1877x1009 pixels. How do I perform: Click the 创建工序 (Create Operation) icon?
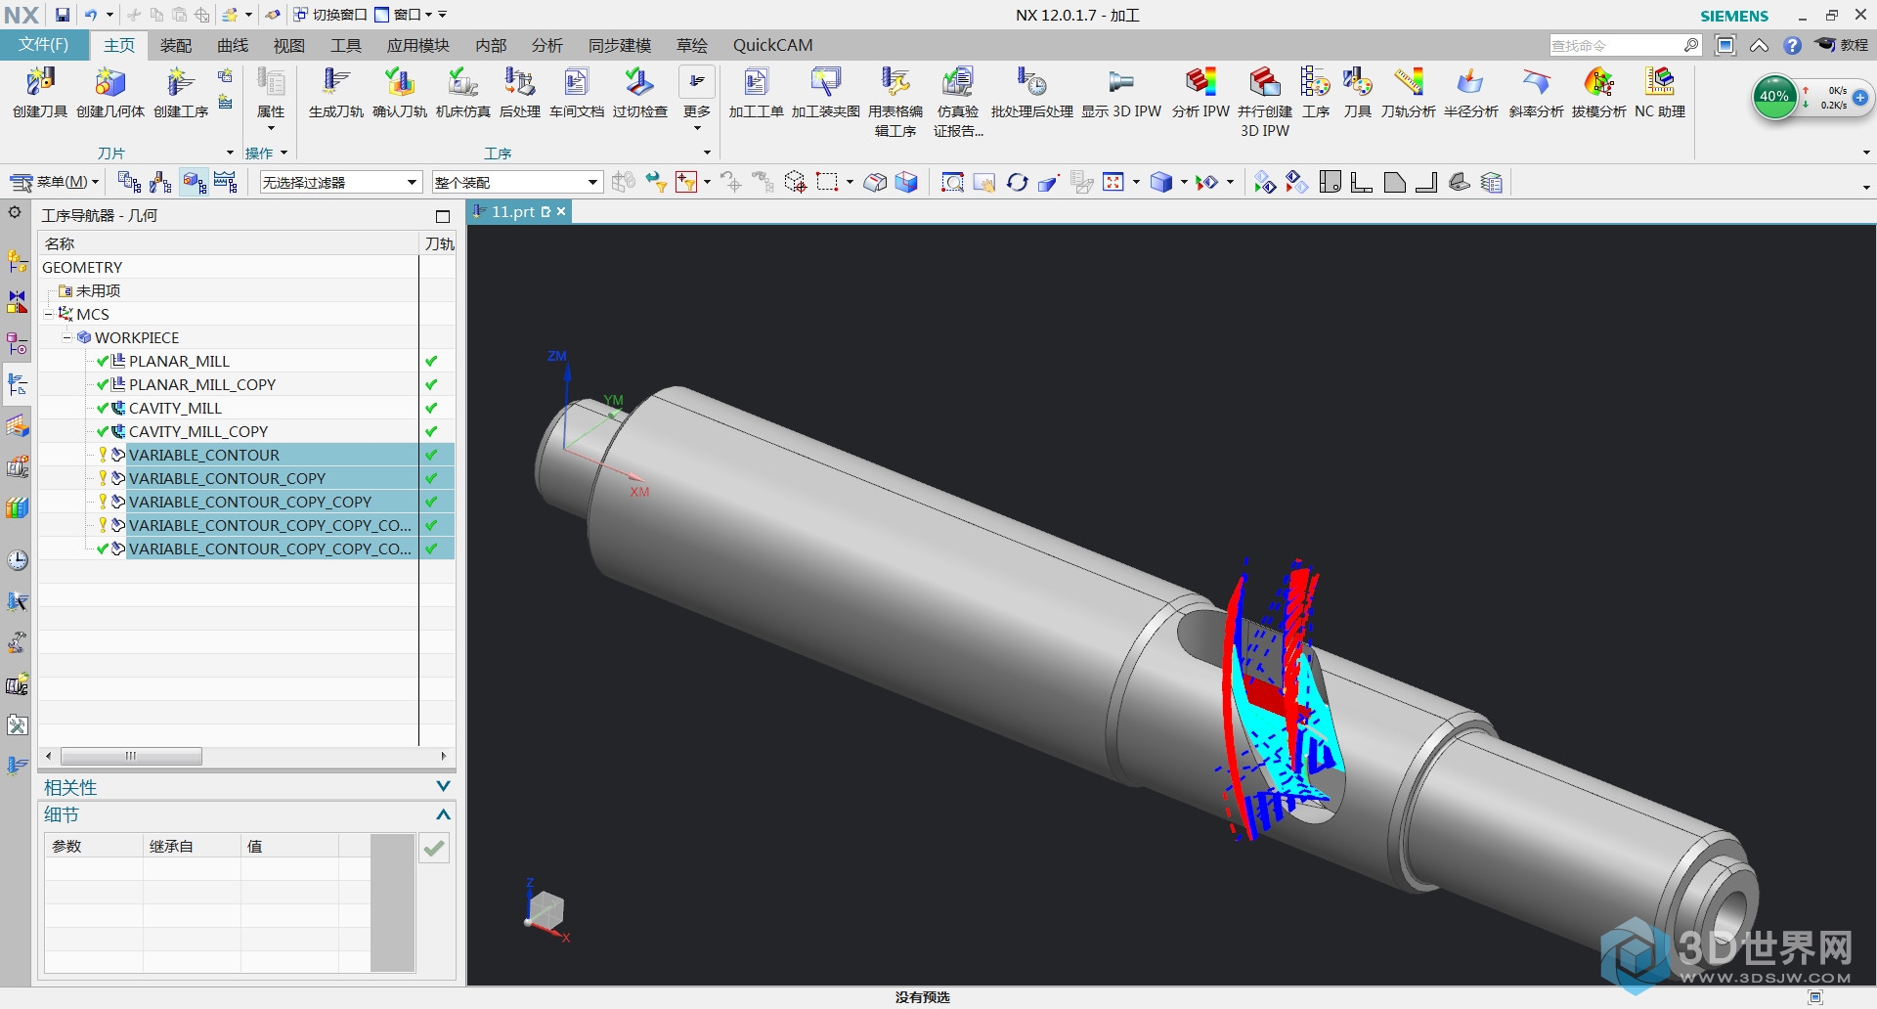click(x=181, y=92)
